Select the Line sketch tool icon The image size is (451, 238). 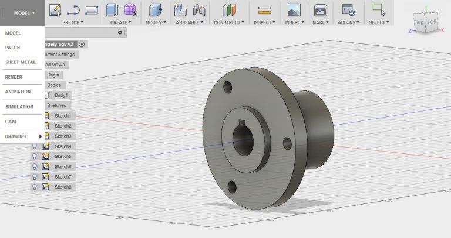(x=73, y=10)
